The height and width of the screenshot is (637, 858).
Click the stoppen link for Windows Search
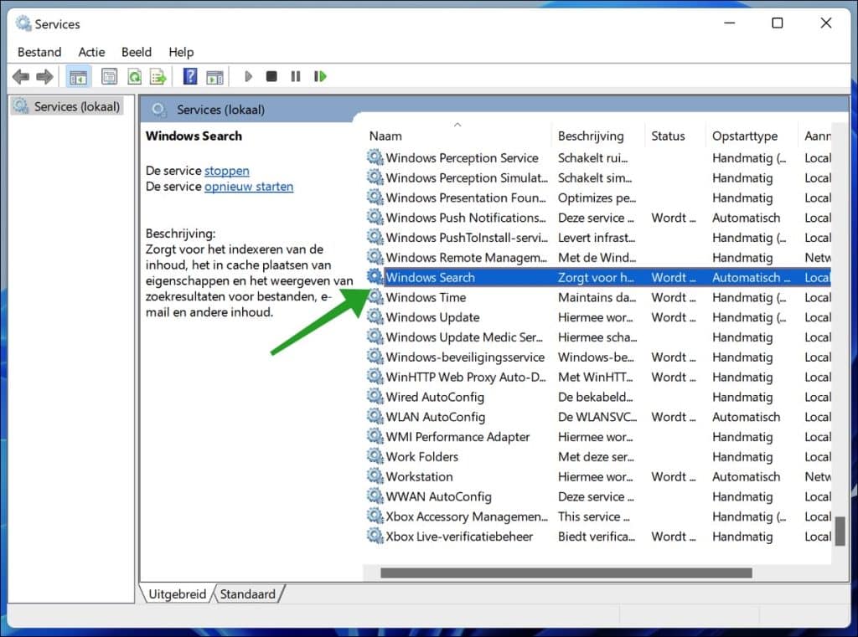226,170
